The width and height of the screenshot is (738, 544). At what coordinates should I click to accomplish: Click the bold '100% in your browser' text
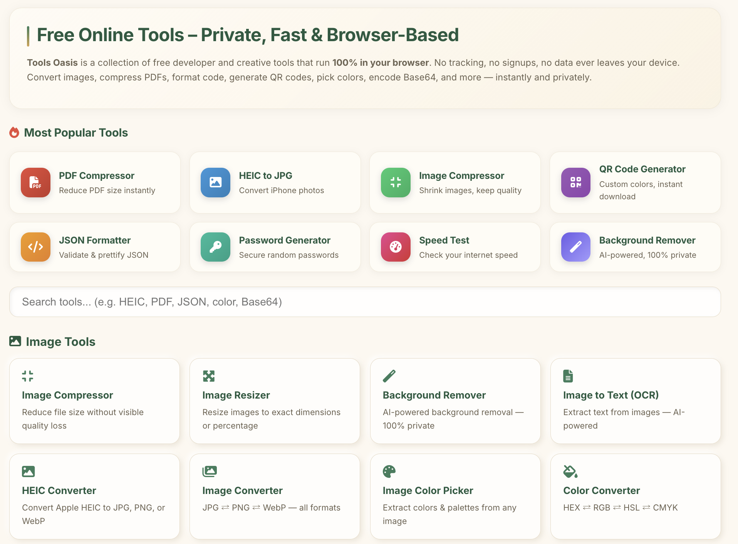(x=381, y=63)
